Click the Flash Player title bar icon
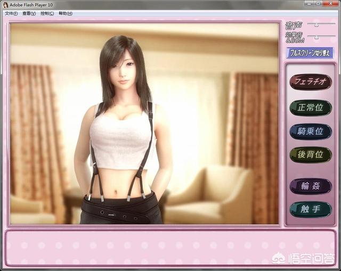 point(5,5)
